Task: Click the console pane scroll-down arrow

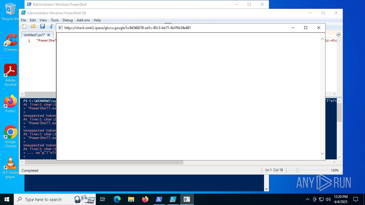Action: click(x=339, y=157)
